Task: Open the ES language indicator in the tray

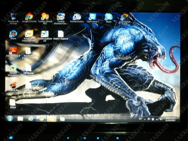Action: click(140, 119)
